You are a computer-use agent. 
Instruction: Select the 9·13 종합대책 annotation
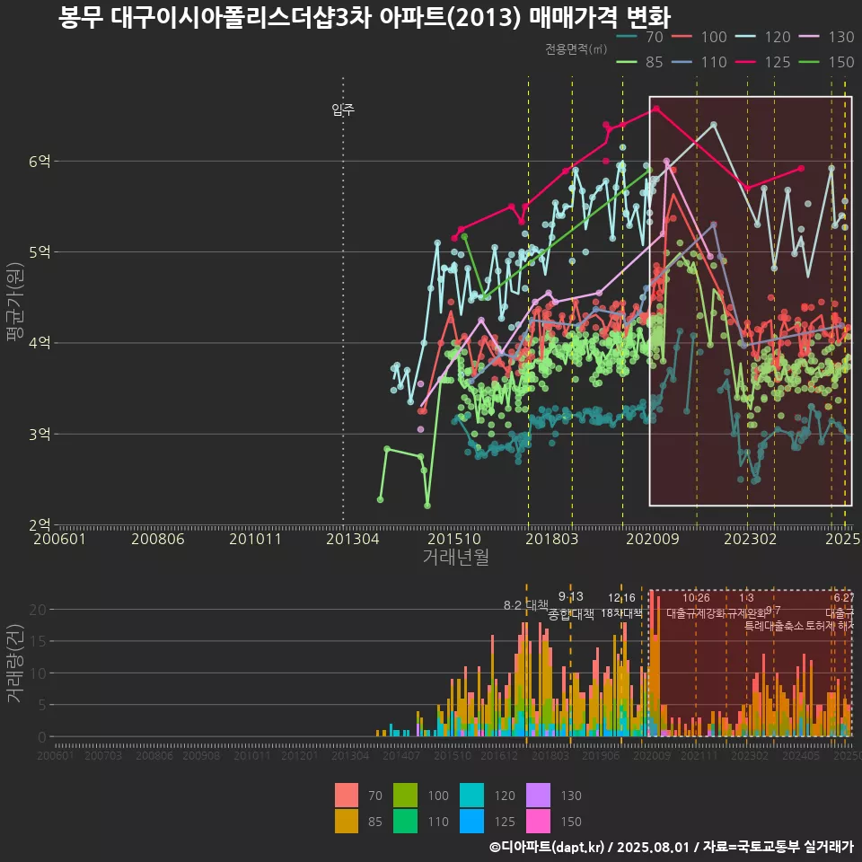click(x=571, y=605)
